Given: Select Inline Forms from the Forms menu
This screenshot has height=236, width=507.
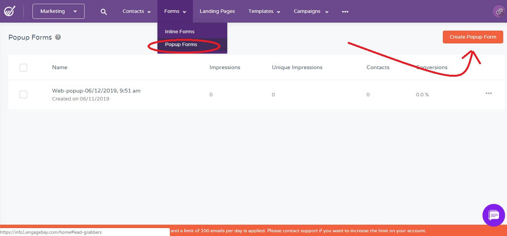Looking at the screenshot, I should (179, 31).
